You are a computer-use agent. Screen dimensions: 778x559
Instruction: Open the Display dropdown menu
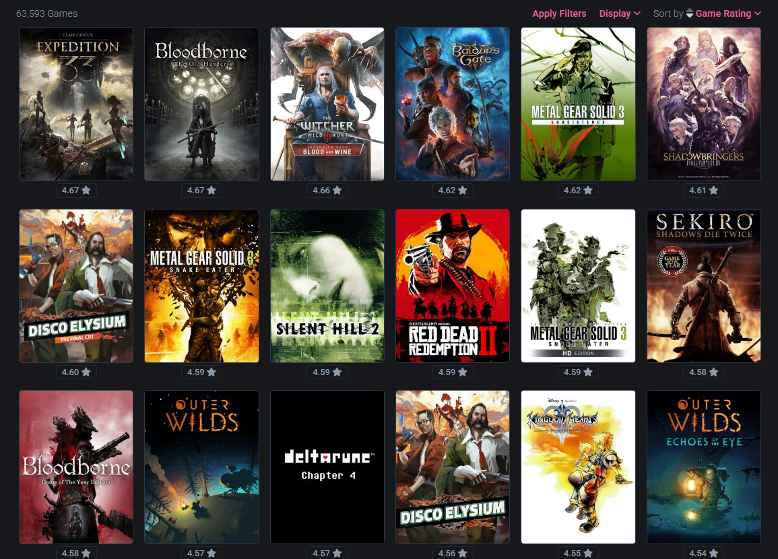pyautogui.click(x=620, y=13)
